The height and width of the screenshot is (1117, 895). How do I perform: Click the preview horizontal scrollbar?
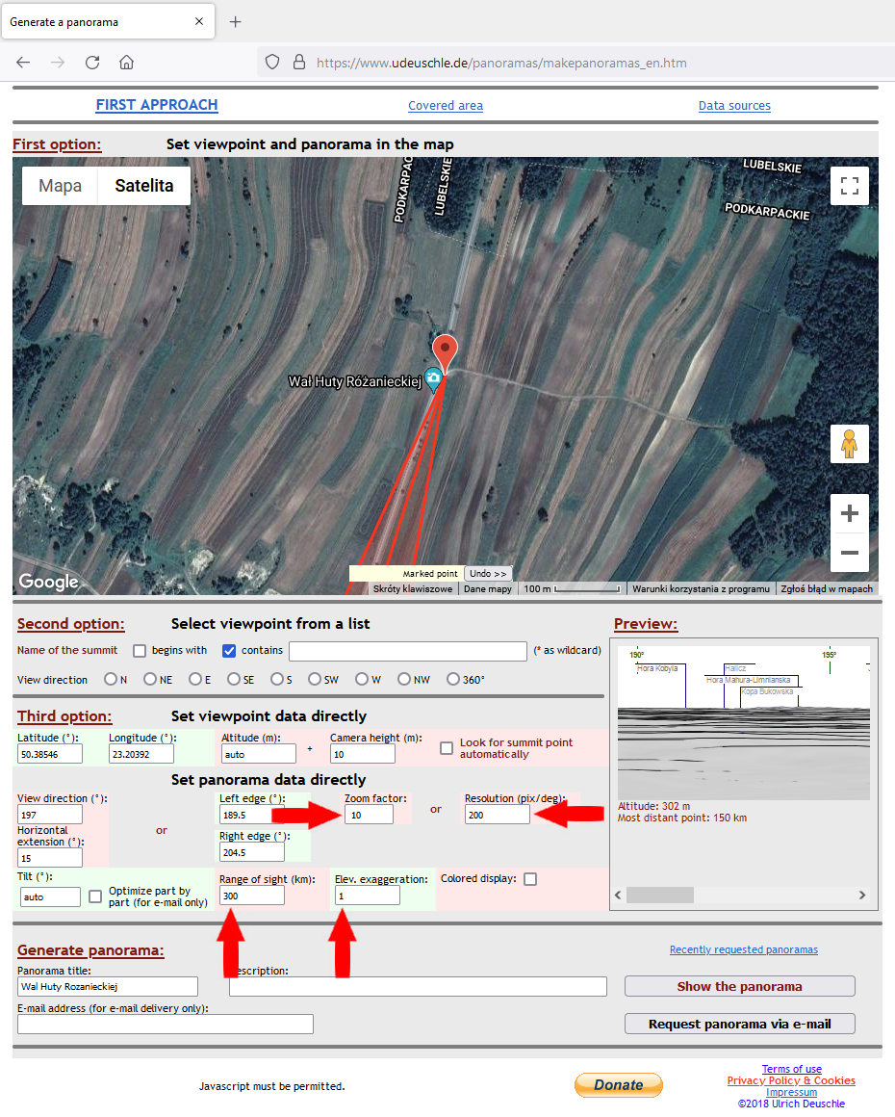[740, 896]
